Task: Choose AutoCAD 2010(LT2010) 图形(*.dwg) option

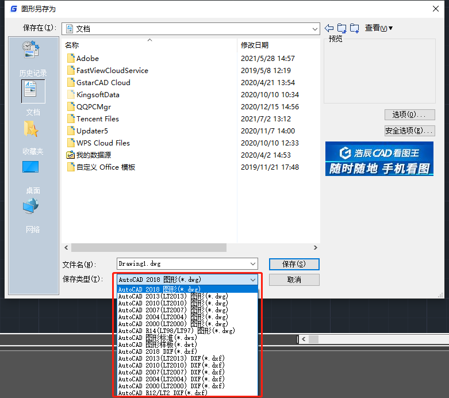Action: coord(187,303)
